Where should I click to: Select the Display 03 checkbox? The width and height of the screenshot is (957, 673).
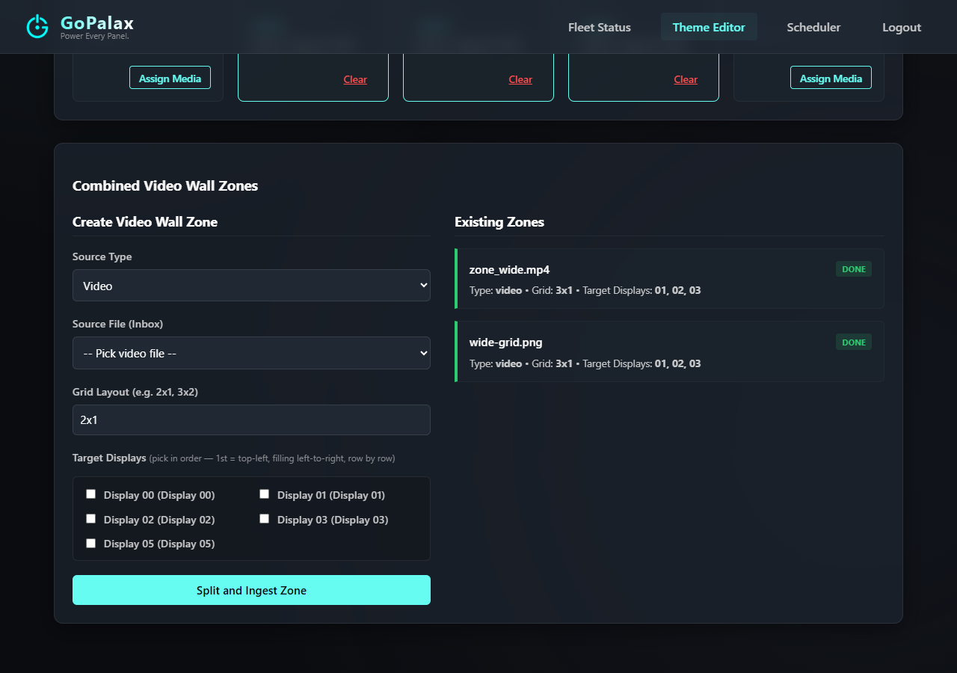(x=265, y=519)
